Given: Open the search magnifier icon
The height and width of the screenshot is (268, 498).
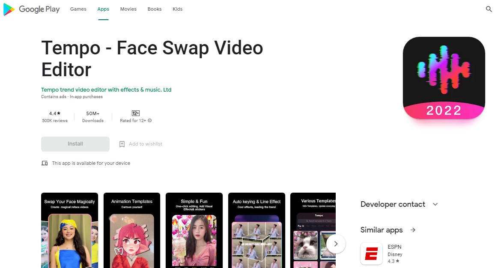Looking at the screenshot, I should click(489, 9).
